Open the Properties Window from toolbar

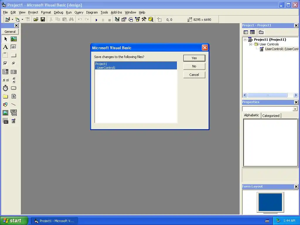pyautogui.click(x=124, y=19)
